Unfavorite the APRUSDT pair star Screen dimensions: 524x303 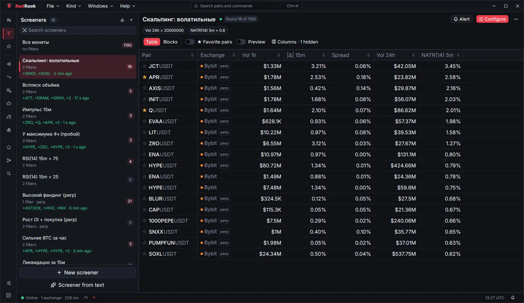point(145,77)
